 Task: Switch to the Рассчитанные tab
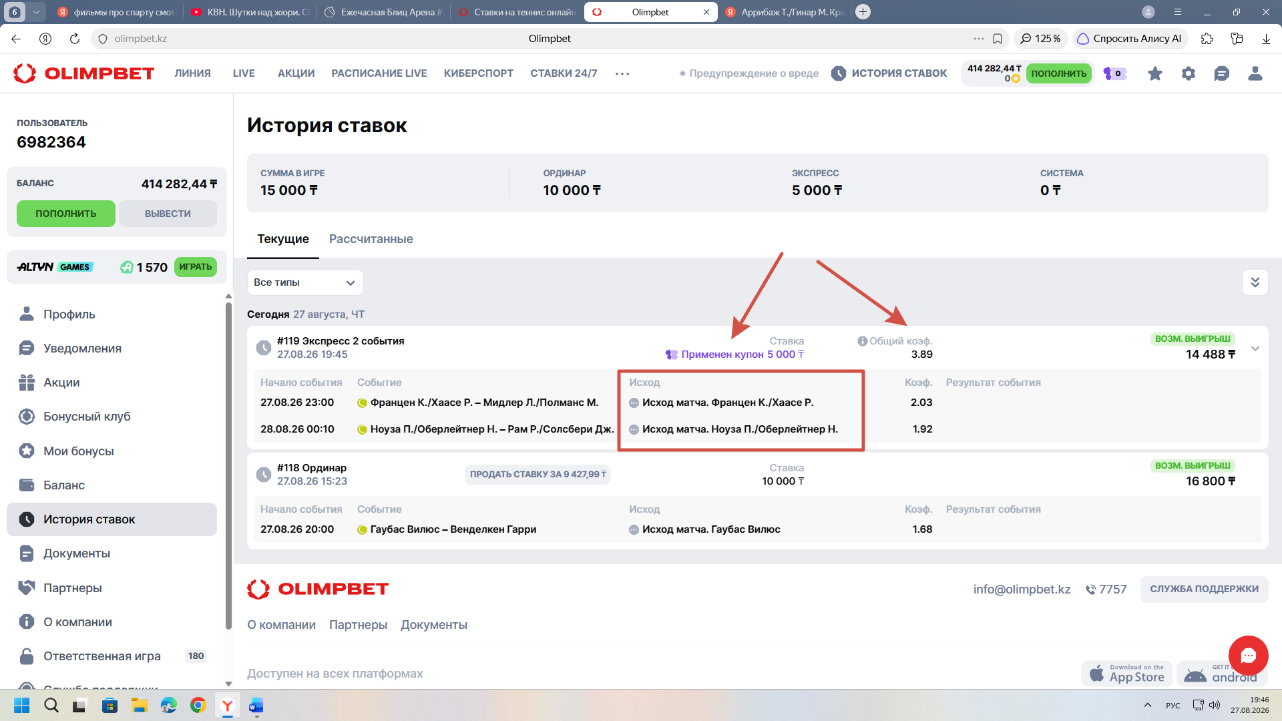coord(371,239)
